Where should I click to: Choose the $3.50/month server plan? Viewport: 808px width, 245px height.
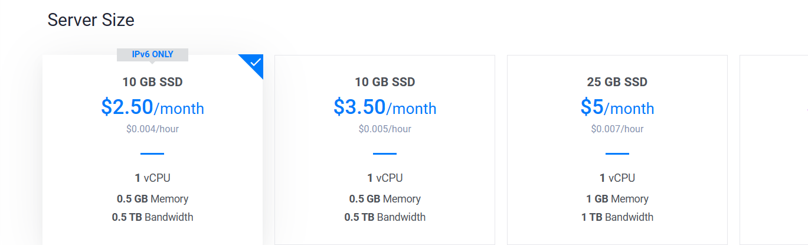[385, 108]
